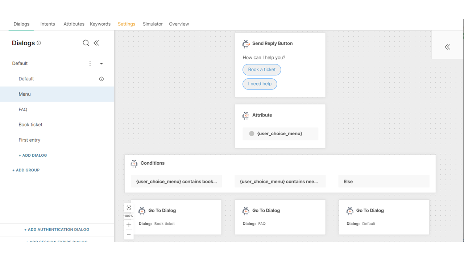Click the I need help reply button
Screen dimensions: 464x261
pos(260,84)
